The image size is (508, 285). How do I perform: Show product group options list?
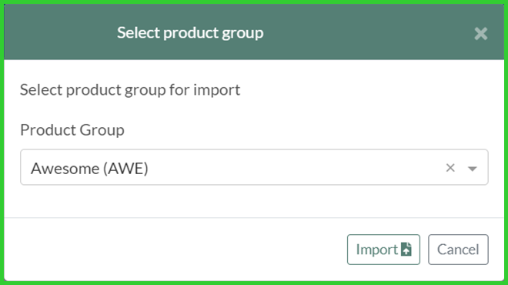coord(473,168)
